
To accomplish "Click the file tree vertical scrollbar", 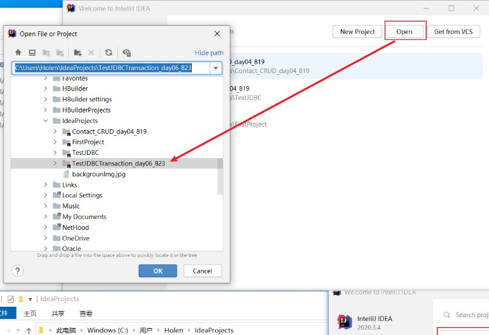I will (x=220, y=176).
